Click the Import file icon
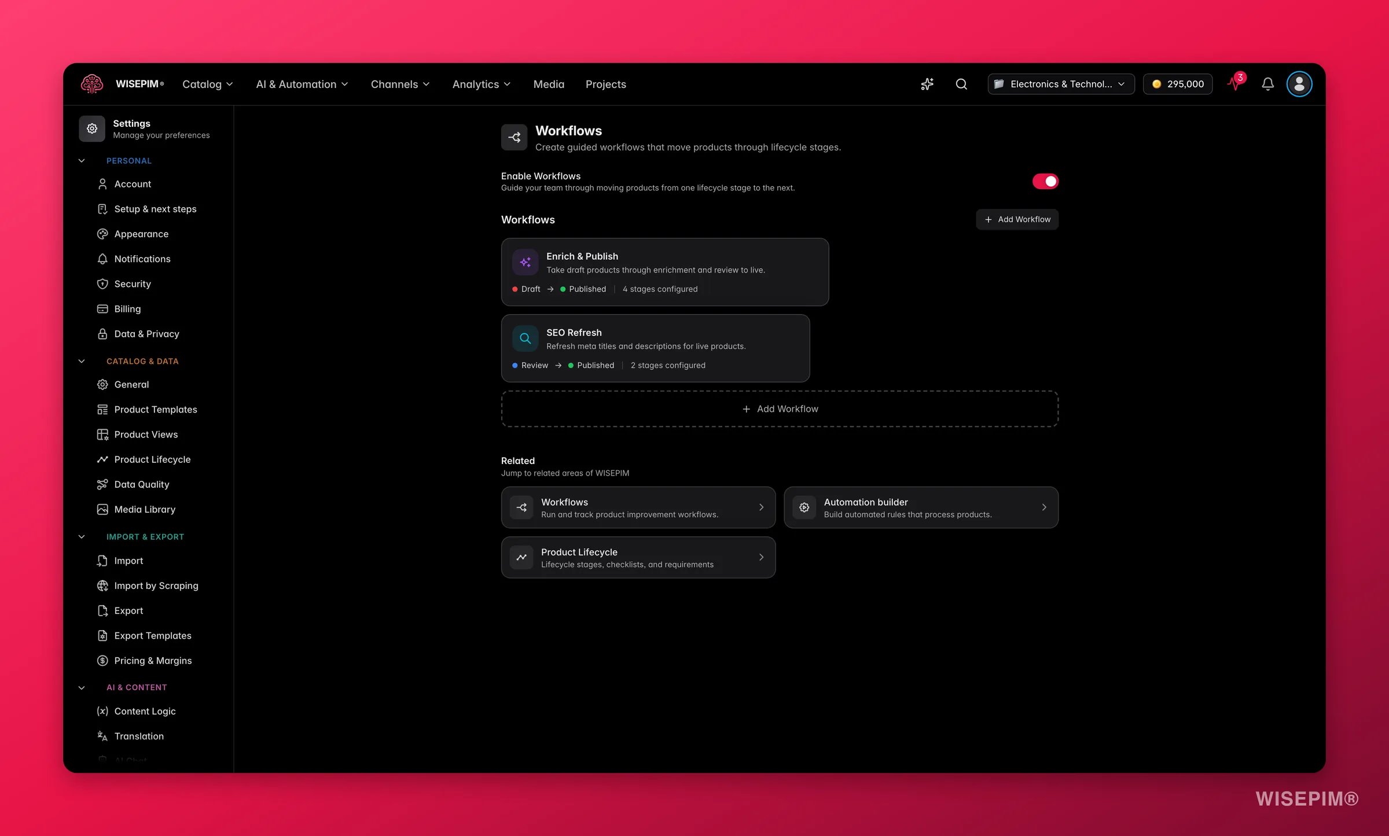This screenshot has width=1389, height=836. 102,561
